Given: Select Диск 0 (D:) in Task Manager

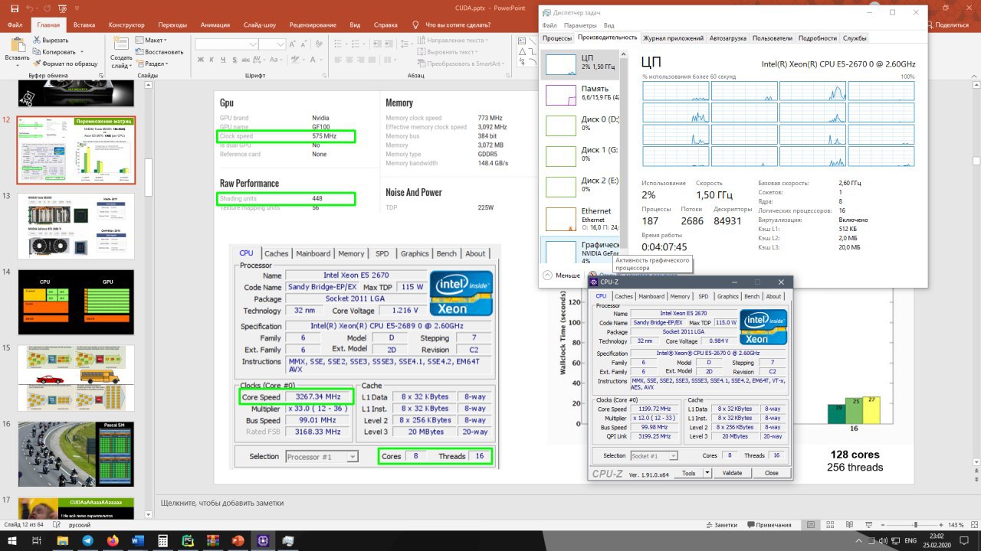Looking at the screenshot, I should (580, 126).
